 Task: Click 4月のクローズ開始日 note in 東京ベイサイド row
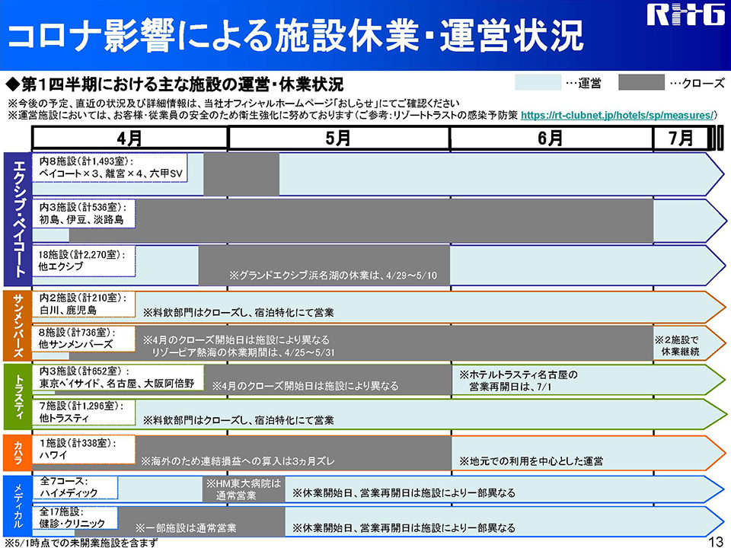[305, 386]
